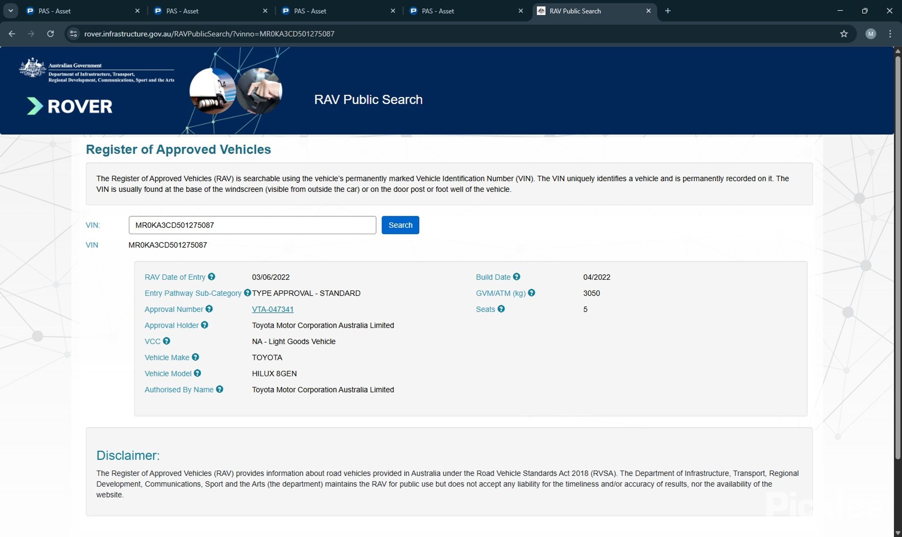Click the truck and seatbelt banner image
Image resolution: width=902 pixels, height=537 pixels.
236,90
